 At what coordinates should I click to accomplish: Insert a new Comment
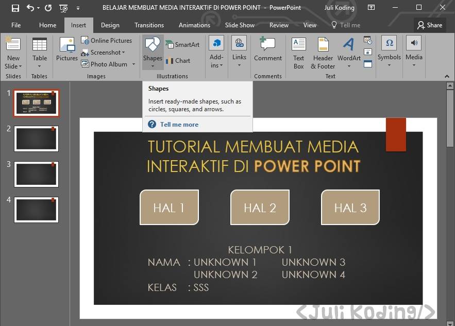point(268,49)
